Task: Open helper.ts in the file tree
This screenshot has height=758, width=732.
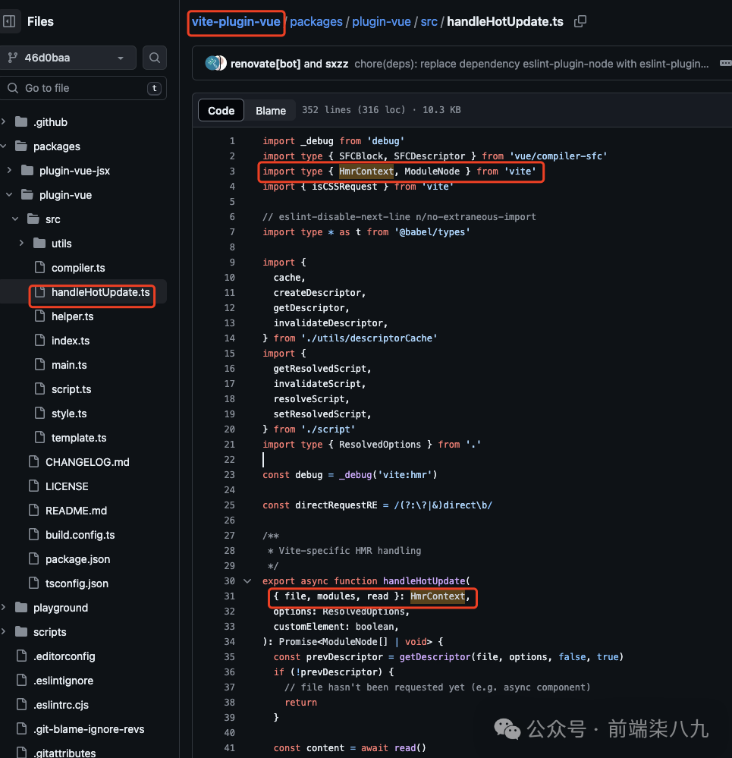Action: coord(73,316)
